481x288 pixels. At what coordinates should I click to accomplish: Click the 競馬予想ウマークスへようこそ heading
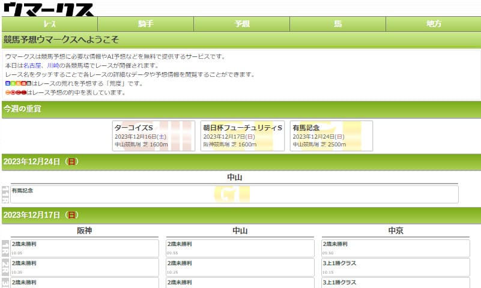241,40
